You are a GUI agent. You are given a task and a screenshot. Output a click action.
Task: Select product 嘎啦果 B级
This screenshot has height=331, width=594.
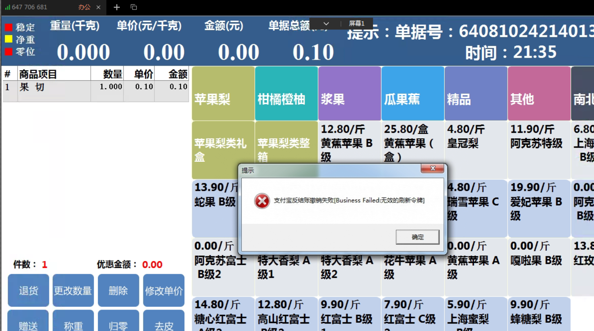tap(539, 267)
